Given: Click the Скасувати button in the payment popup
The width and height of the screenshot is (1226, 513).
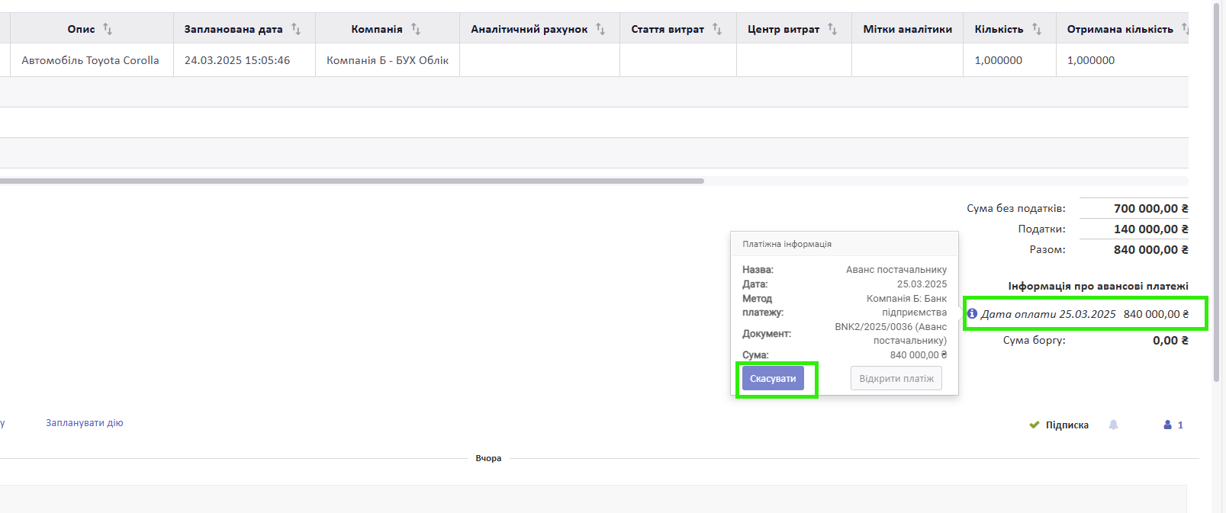Looking at the screenshot, I should pos(773,378).
